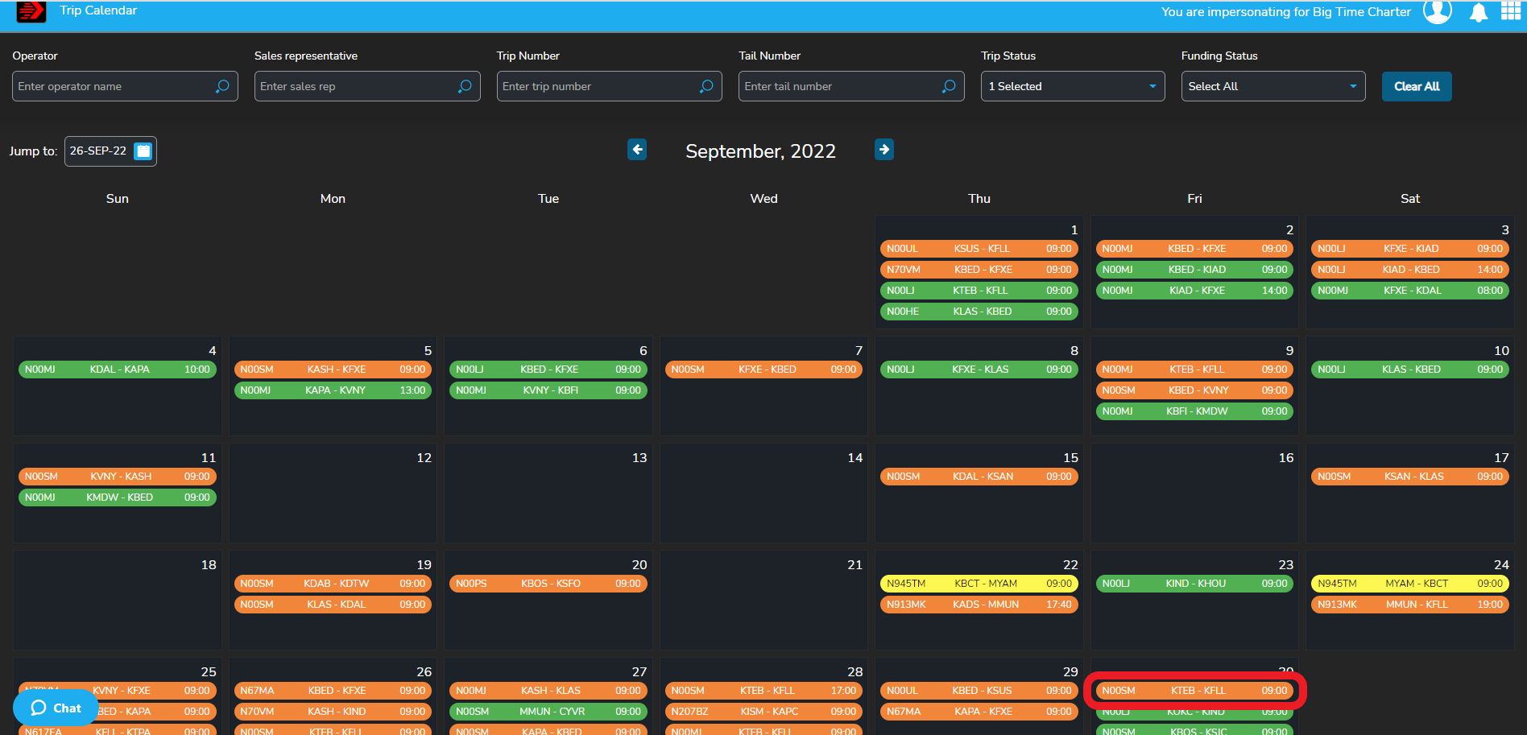Open green N00HE KLAS - KBED trip
The height and width of the screenshot is (735, 1527).
click(979, 312)
